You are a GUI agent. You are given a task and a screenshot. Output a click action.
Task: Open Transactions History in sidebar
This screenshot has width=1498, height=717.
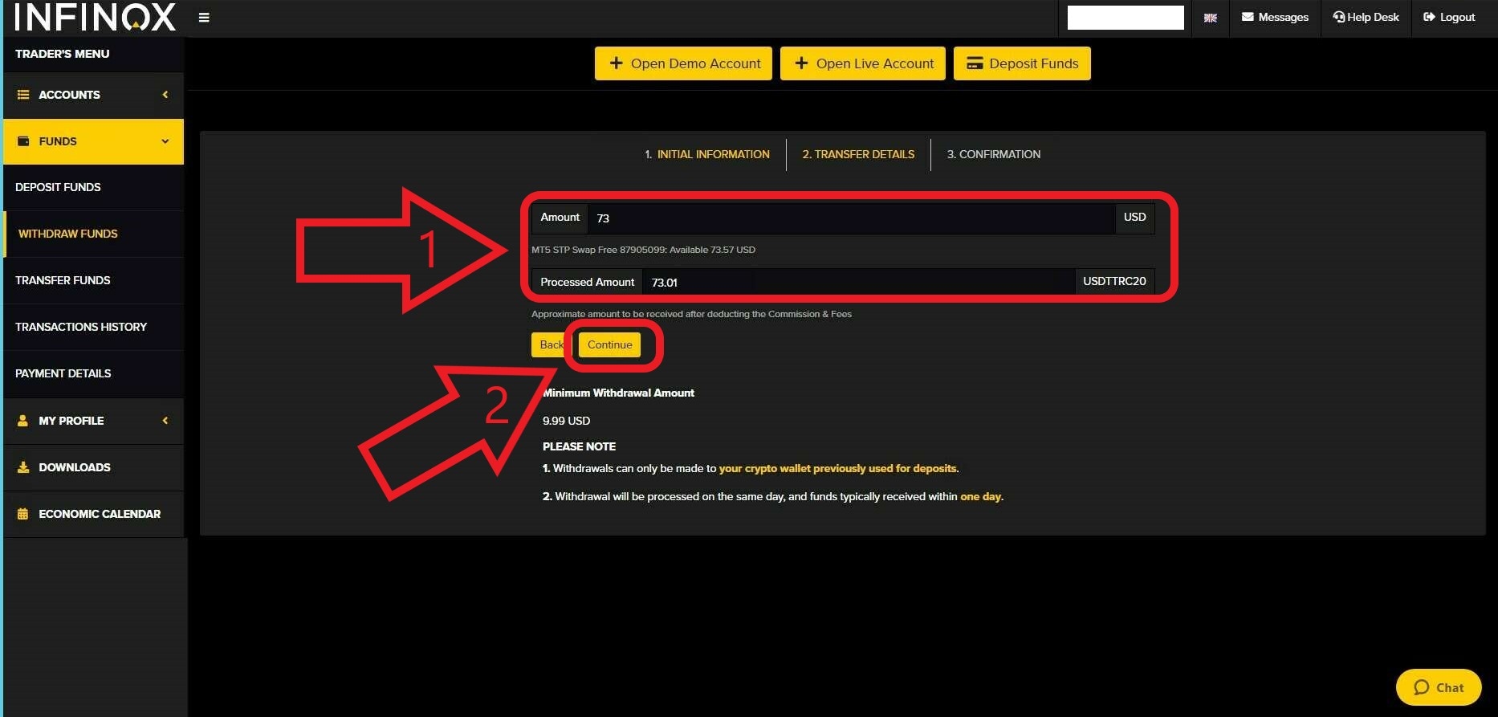pyautogui.click(x=93, y=327)
